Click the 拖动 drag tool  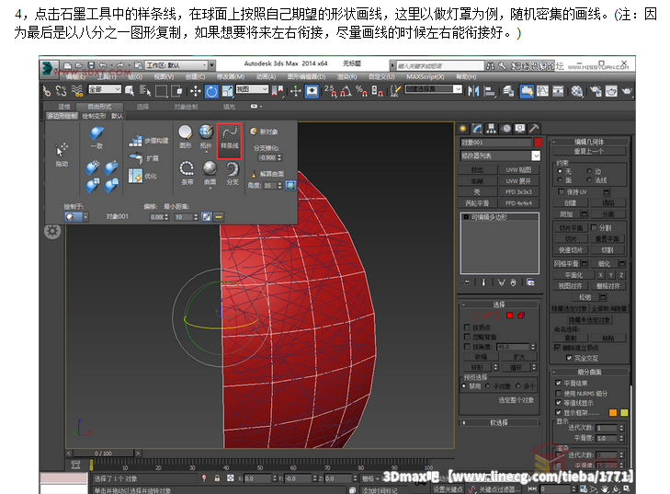[62, 155]
